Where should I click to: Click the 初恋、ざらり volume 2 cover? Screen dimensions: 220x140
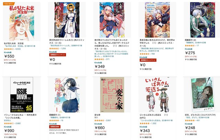[x=202, y=95]
